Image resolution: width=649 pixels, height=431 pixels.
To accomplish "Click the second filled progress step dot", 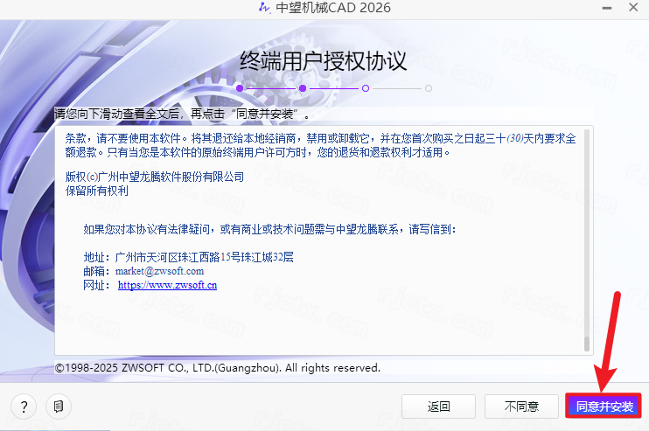I will pyautogui.click(x=302, y=88).
